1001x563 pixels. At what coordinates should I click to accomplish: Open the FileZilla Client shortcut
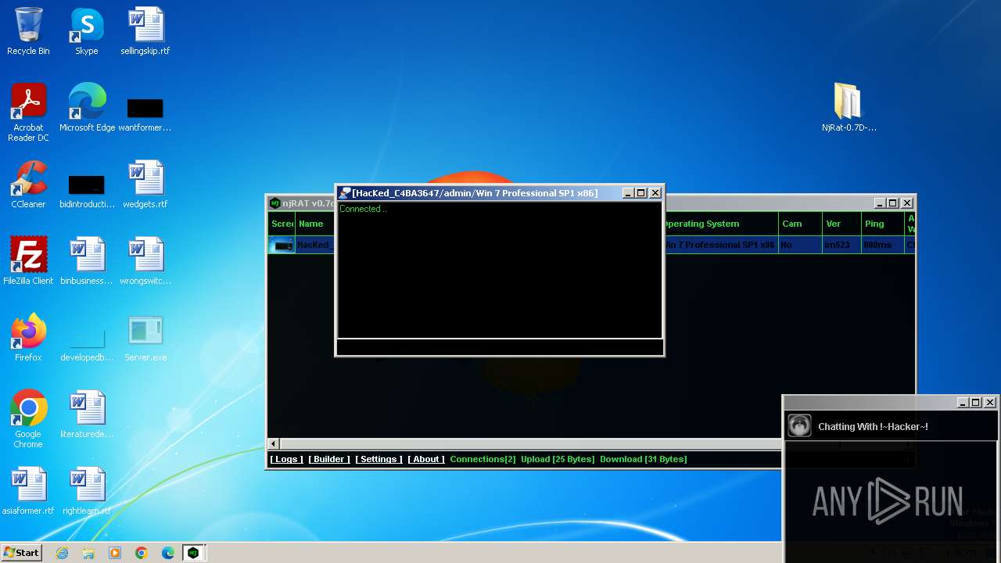28,261
